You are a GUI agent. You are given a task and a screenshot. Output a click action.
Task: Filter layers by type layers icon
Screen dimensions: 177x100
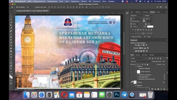(x=155, y=58)
